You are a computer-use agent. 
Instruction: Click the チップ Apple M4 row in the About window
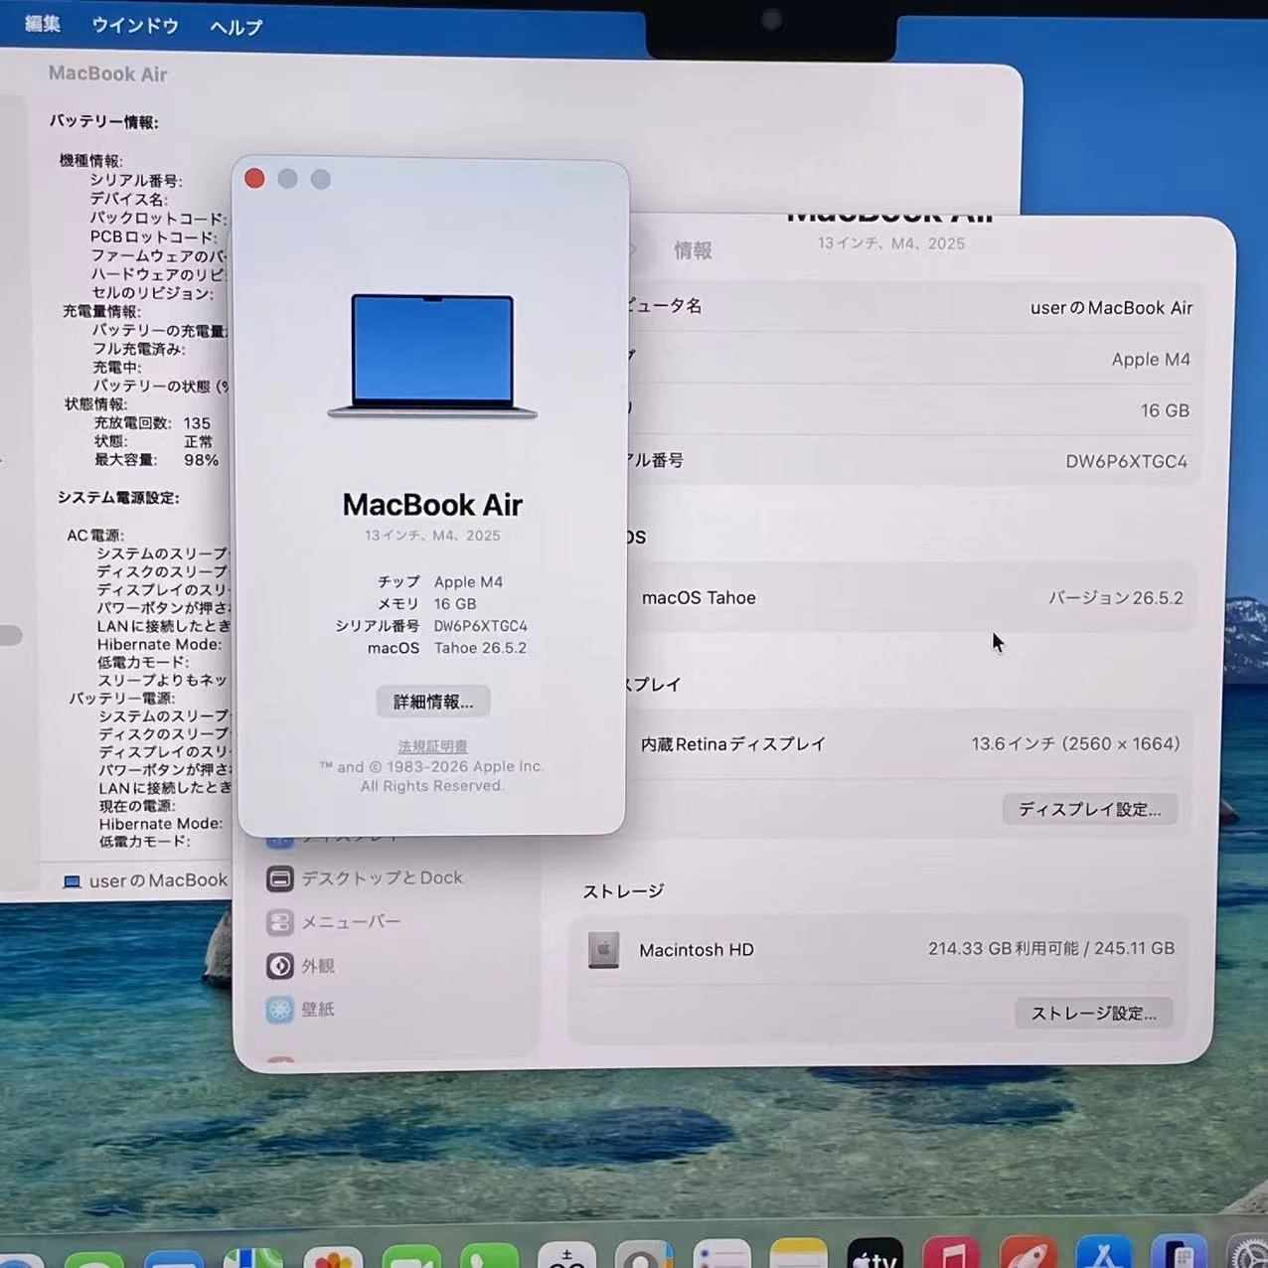point(440,582)
